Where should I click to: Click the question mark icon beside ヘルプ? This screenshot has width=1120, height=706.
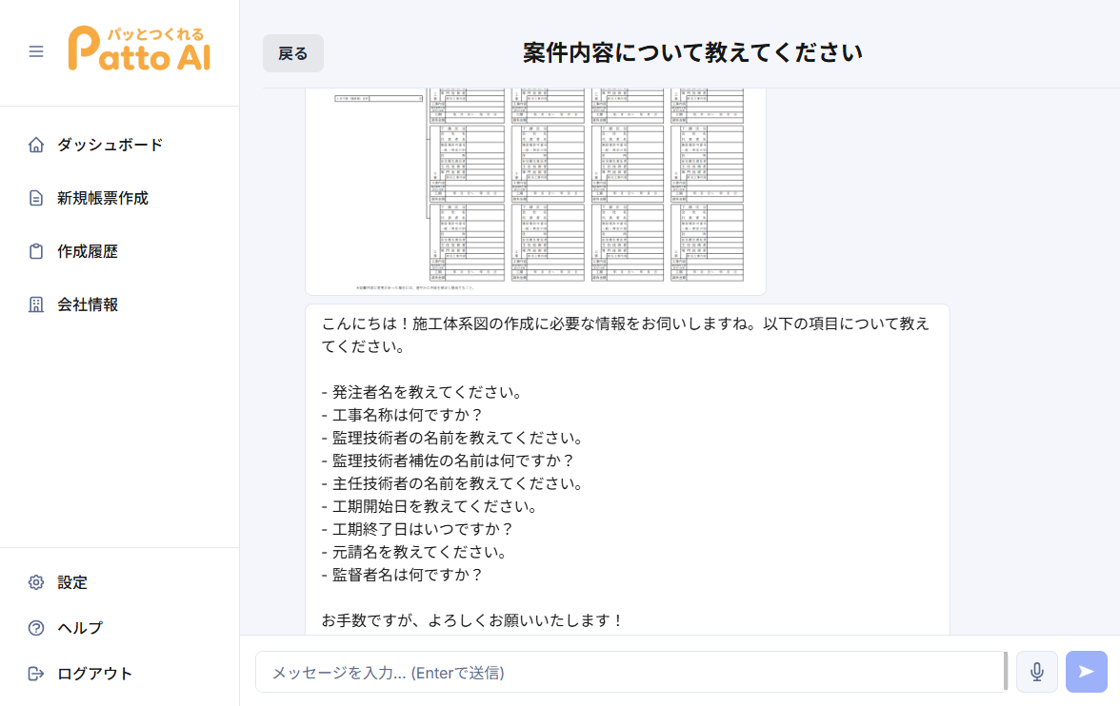[36, 627]
